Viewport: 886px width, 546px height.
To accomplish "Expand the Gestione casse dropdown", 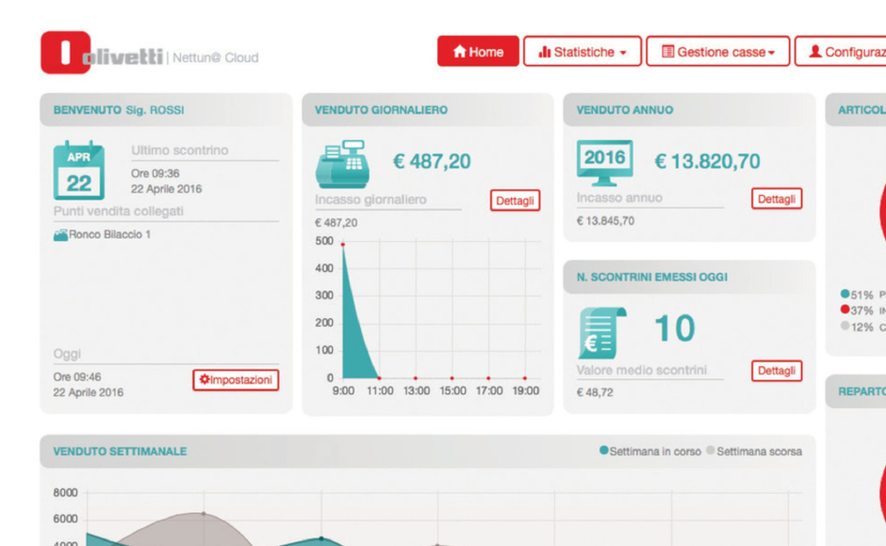I will [717, 51].
